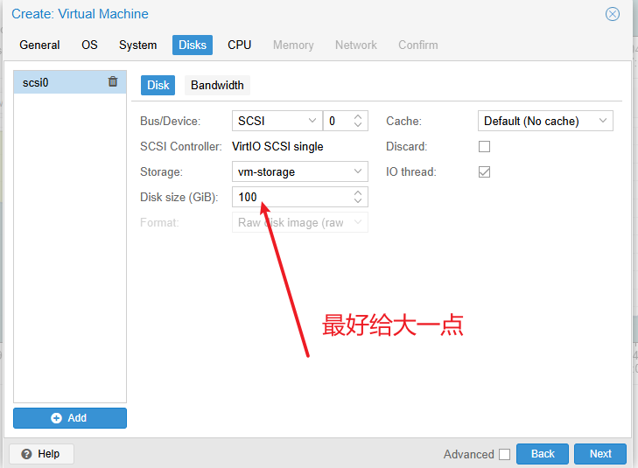
Task: Decrease disk size using spinner down arrow
Action: pyautogui.click(x=358, y=201)
